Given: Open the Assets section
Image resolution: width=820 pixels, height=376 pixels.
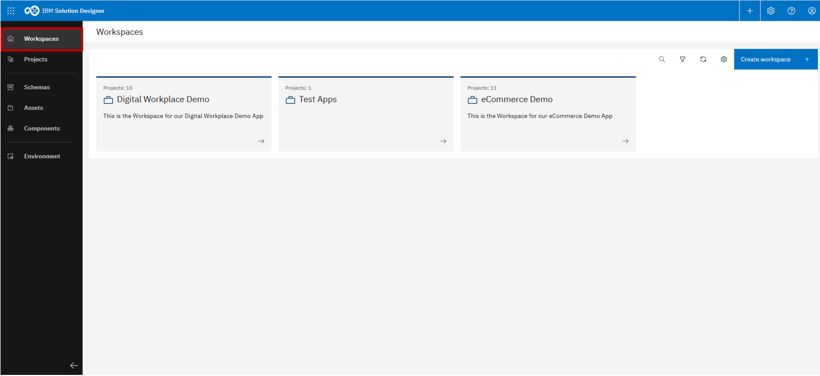Looking at the screenshot, I should 33,108.
